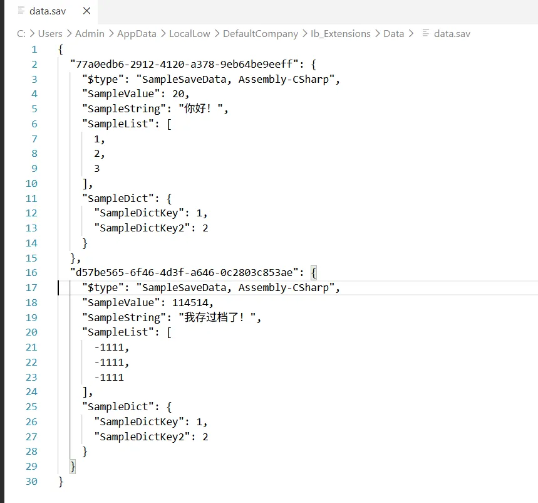The height and width of the screenshot is (503, 538).
Task: Click the -1111 value on line 23
Action: click(109, 378)
